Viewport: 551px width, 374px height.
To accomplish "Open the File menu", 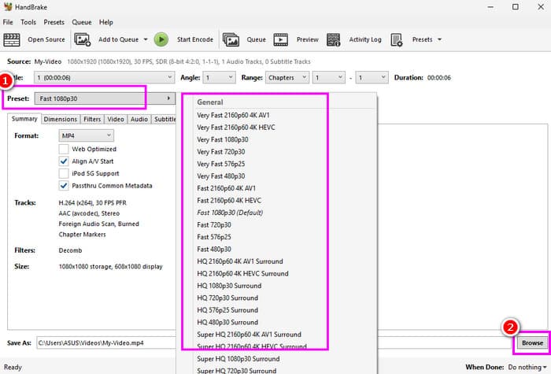I will tap(8, 22).
